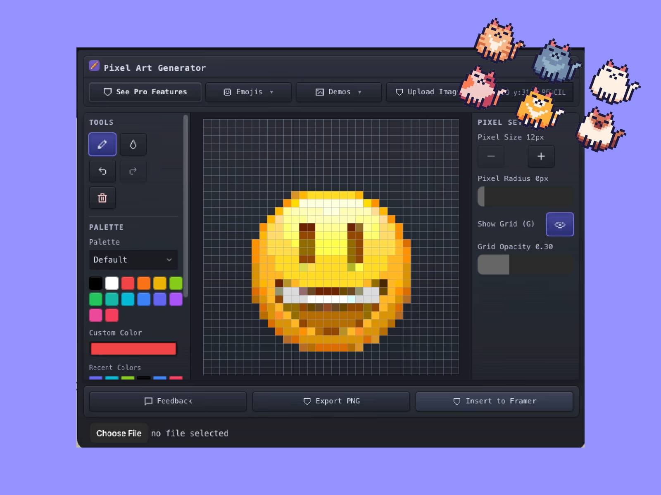This screenshot has height=495, width=661.
Task: Decrease Pixel Size with the minus button
Action: coord(491,157)
